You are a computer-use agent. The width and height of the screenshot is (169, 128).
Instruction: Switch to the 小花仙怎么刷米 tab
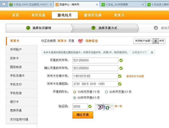click(x=158, y=5)
